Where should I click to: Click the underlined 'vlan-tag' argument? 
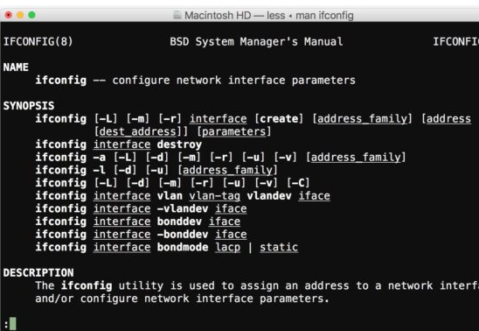[x=214, y=196]
